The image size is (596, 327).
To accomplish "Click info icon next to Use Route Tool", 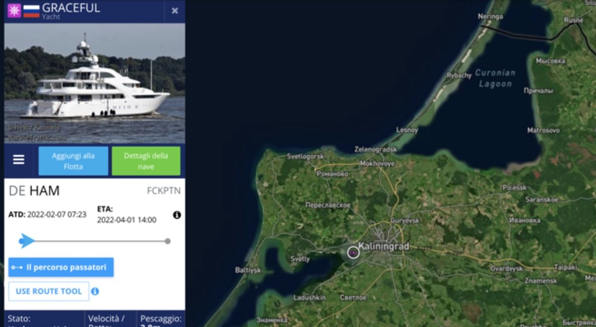I will pyautogui.click(x=95, y=291).
